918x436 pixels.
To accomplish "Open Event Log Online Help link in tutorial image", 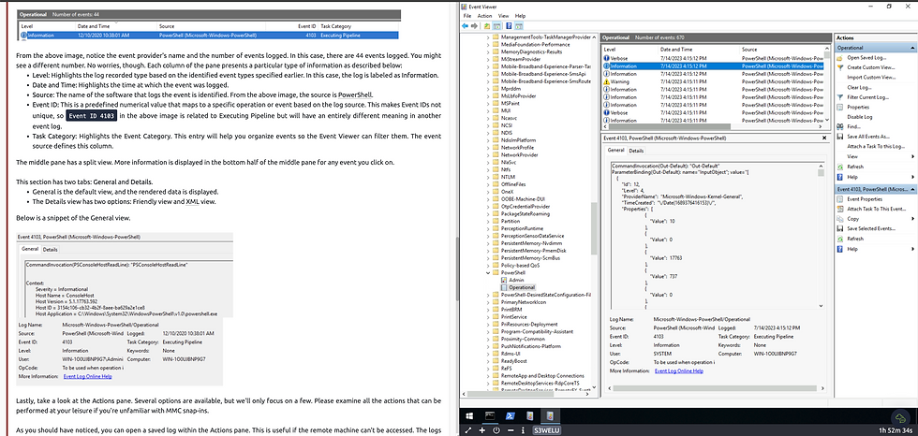I will coord(86,376).
